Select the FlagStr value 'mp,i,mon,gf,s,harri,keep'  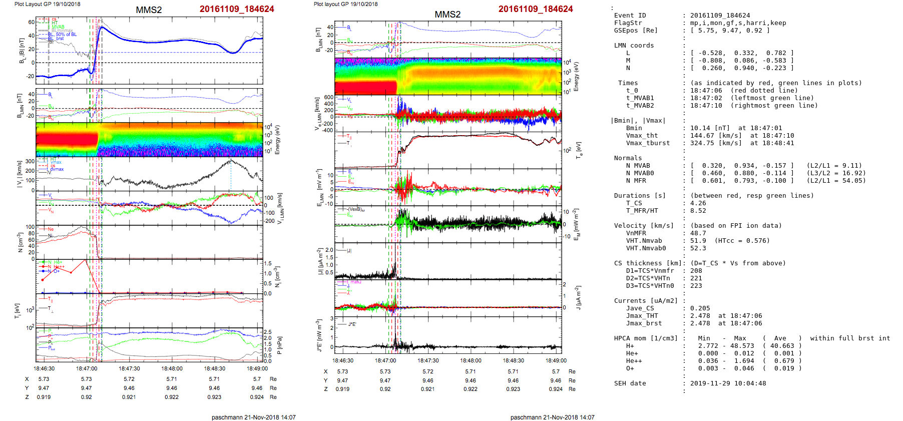click(738, 23)
